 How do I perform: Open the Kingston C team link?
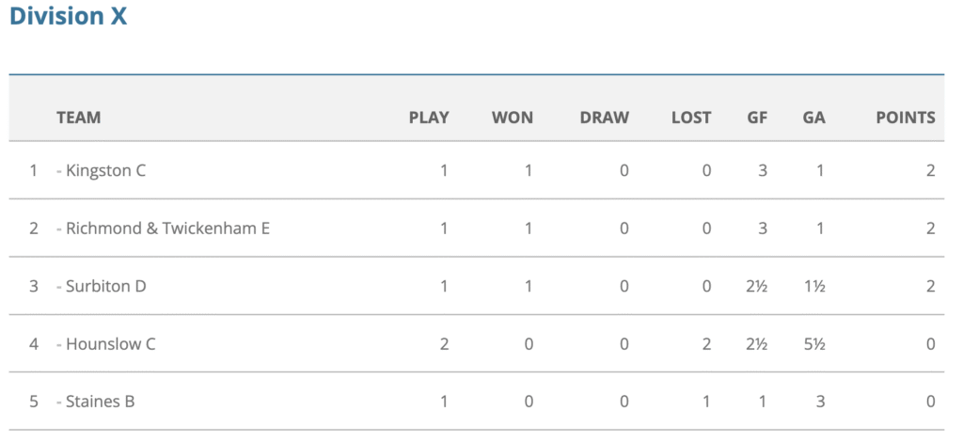[x=105, y=171]
